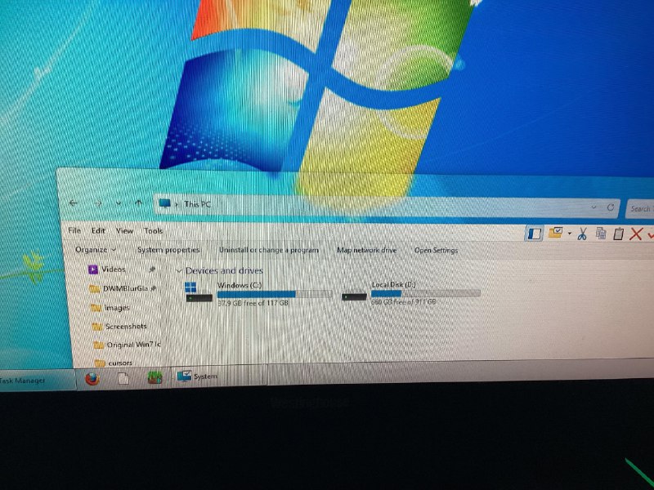The image size is (654, 490).
Task: Open address bar history dropdown
Action: point(594,207)
